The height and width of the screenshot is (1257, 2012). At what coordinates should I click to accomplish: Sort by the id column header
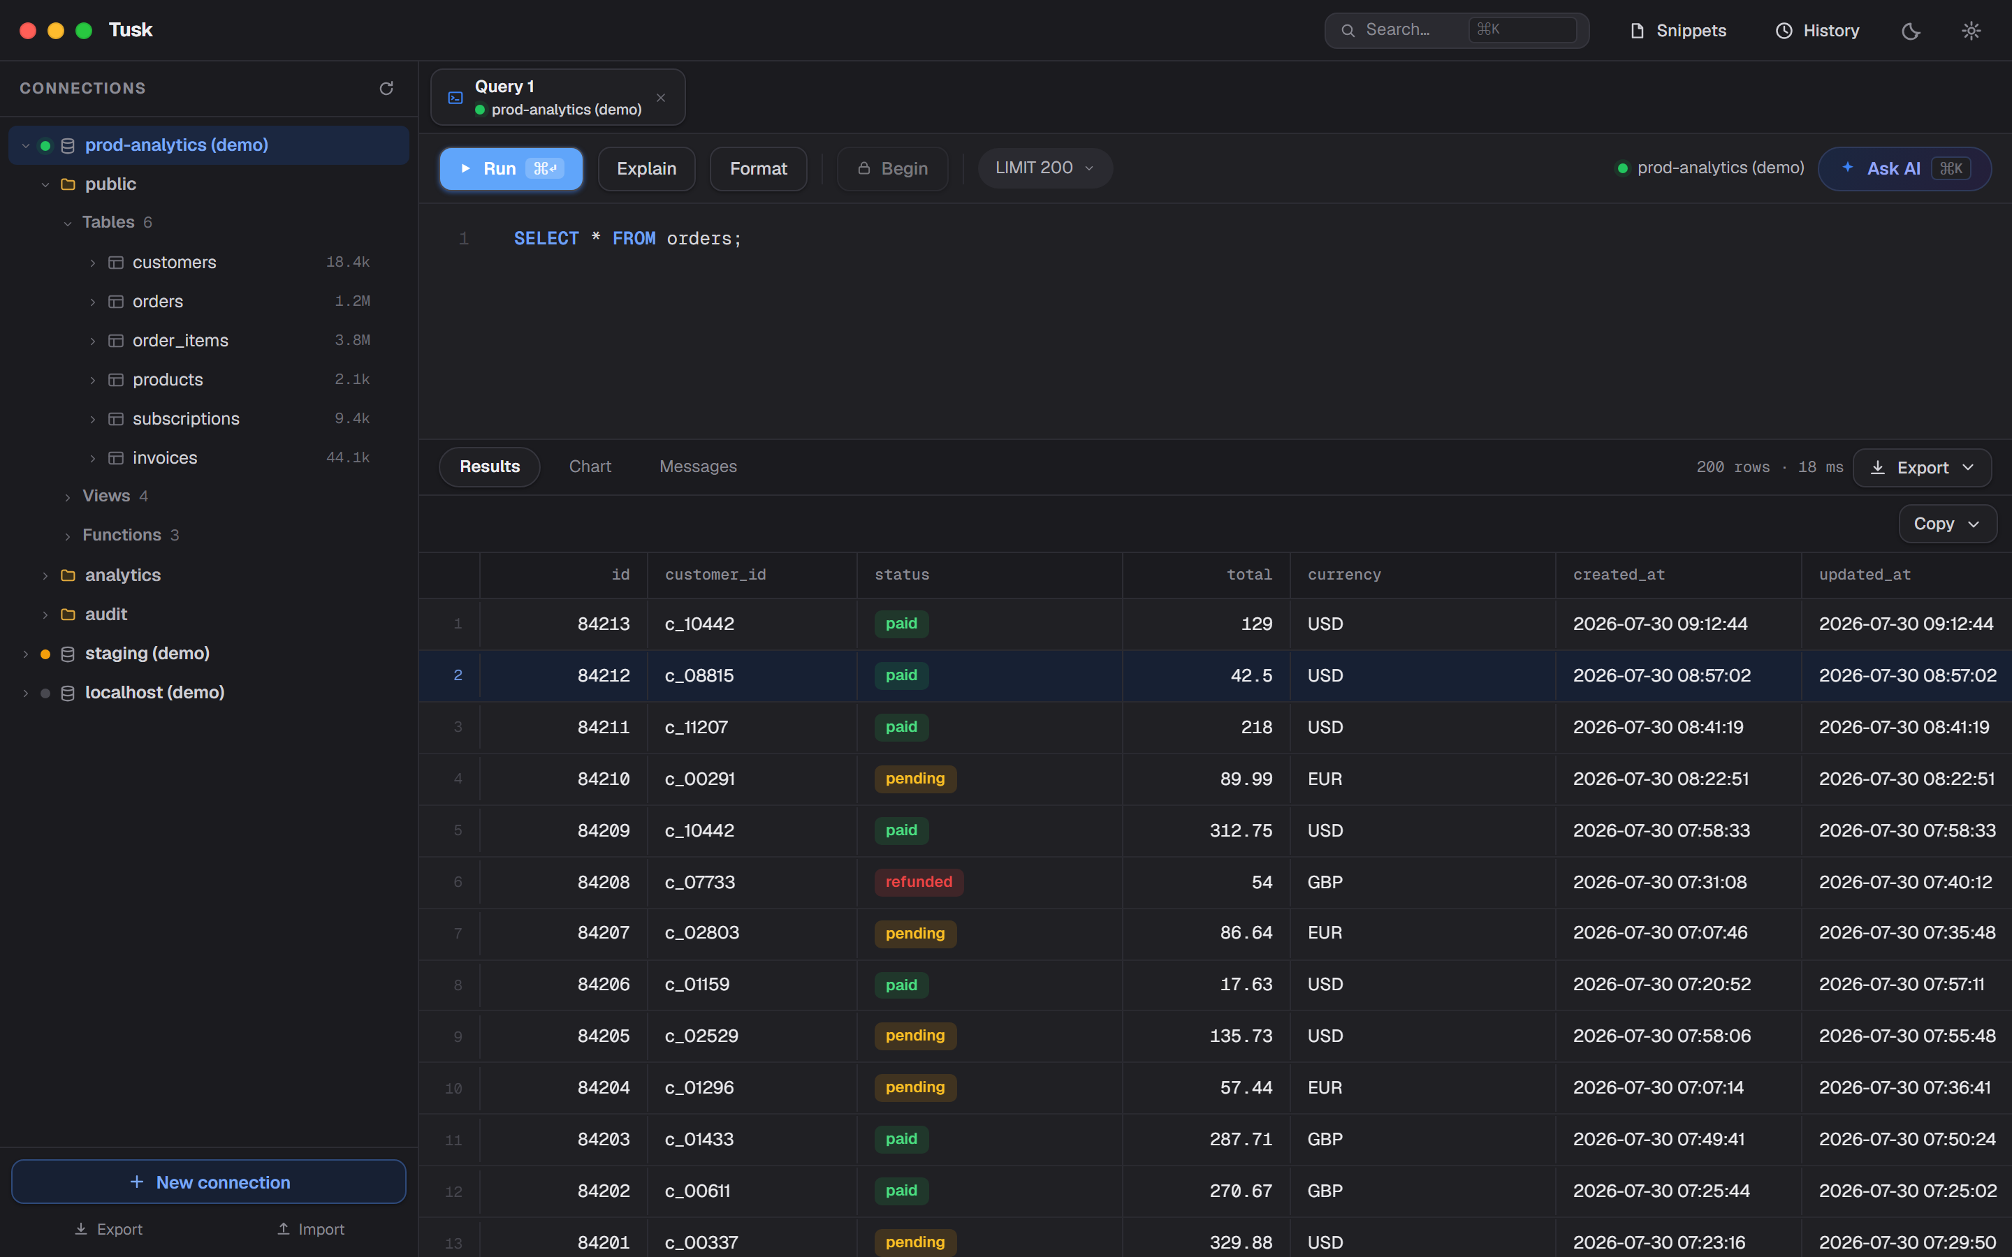pos(564,575)
